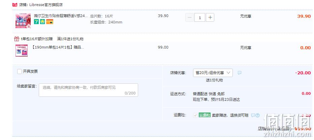This screenshot has height=140, width=314.
Task: Select the 长度组合: 240mm specification text
Action: pos(106,22)
